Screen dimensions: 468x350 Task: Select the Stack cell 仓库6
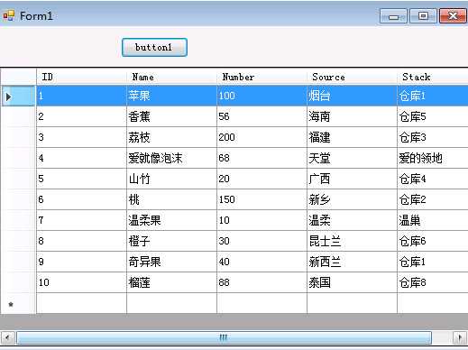tap(433, 241)
